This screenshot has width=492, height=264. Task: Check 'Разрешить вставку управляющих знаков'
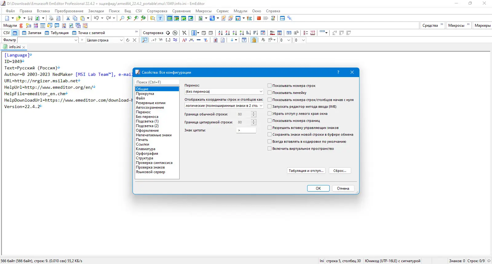point(270,128)
